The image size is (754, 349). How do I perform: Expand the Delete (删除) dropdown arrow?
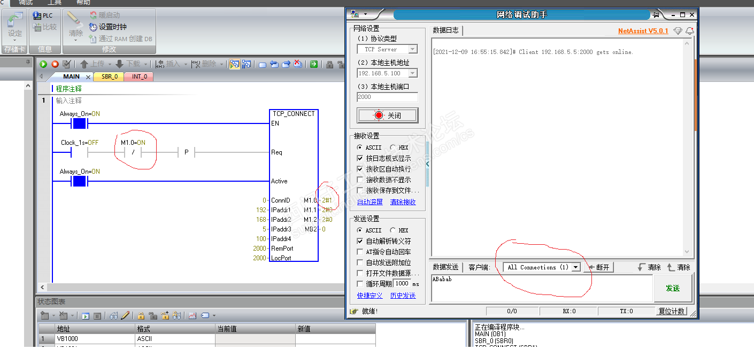click(x=221, y=64)
